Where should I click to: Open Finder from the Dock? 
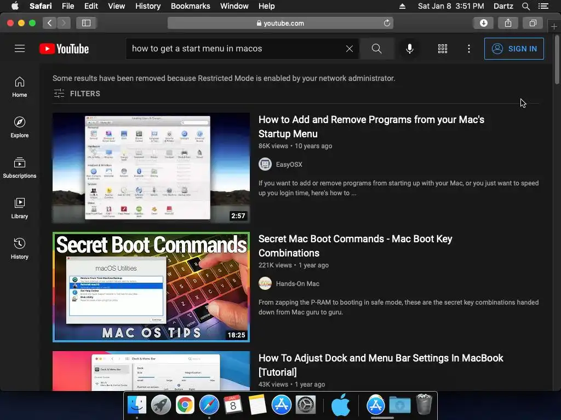[137, 405]
